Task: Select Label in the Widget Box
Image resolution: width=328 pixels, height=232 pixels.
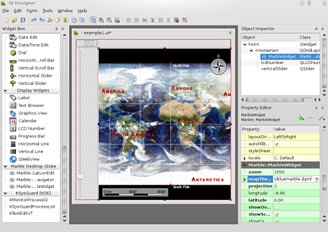Action: click(24, 98)
